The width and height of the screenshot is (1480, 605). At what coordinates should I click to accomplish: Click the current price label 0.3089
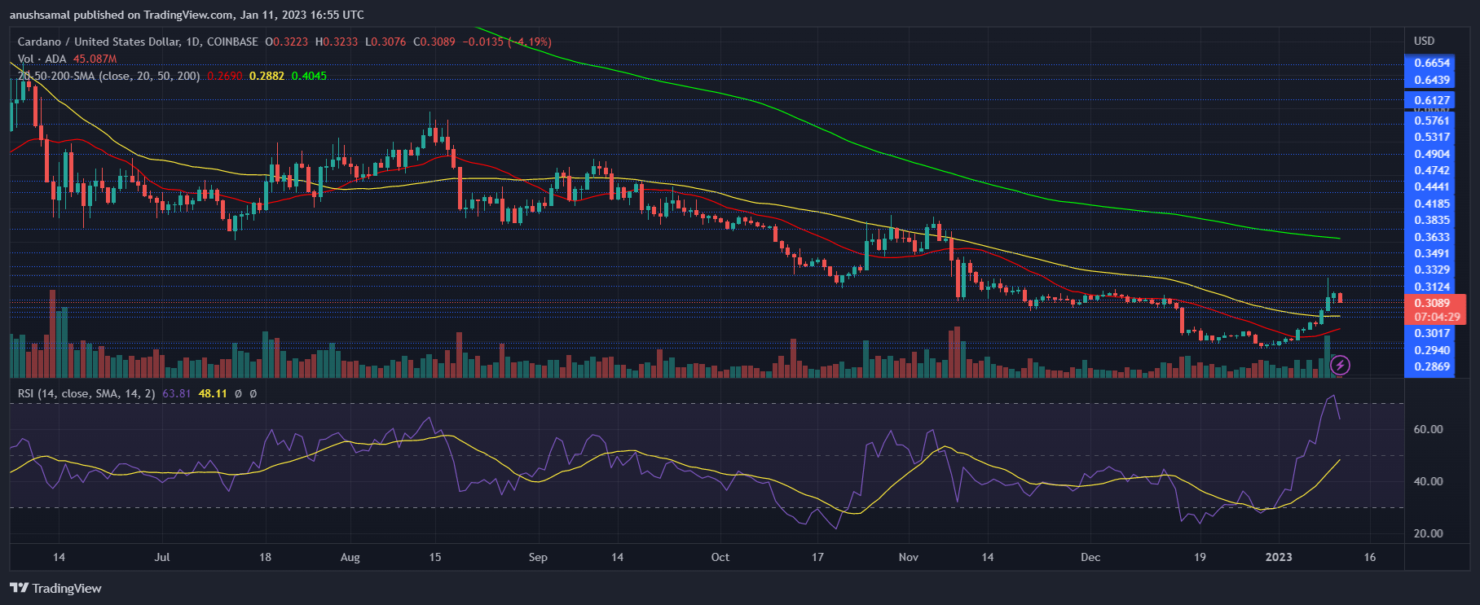click(x=1432, y=303)
